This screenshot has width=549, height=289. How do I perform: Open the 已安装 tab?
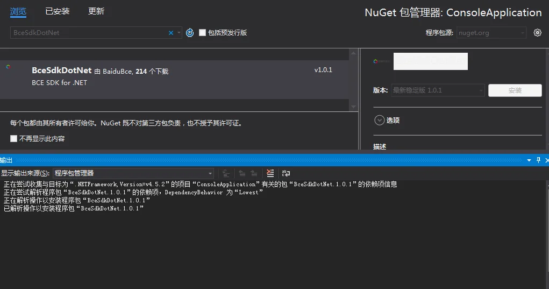pyautogui.click(x=58, y=11)
